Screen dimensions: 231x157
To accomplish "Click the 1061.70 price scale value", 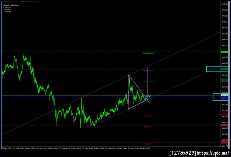I will click(x=224, y=146).
